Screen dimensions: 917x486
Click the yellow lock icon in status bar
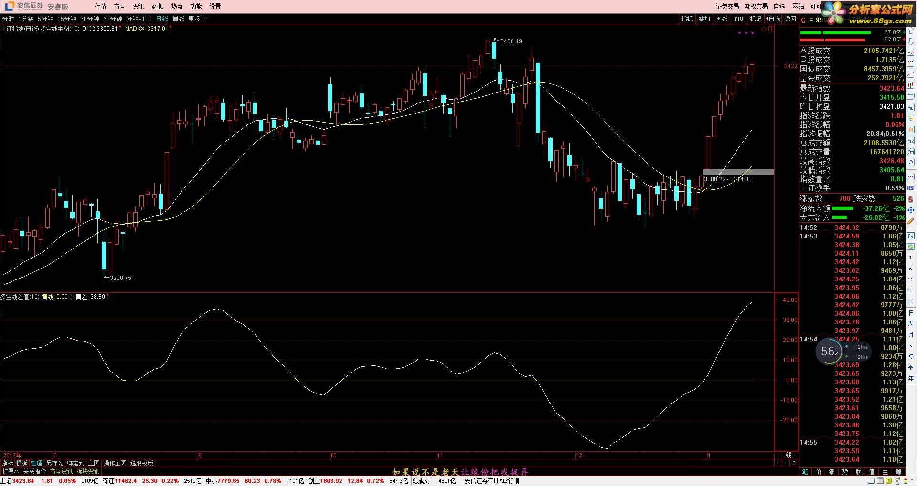point(889,481)
